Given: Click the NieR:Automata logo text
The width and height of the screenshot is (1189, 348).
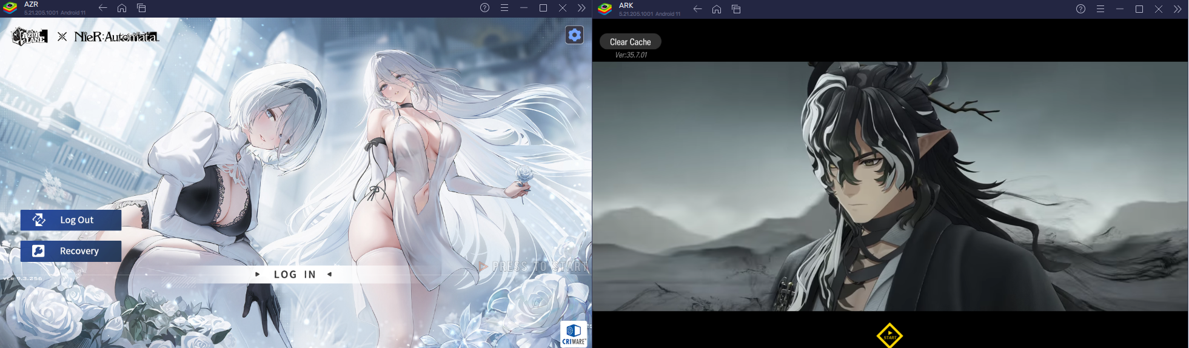Looking at the screenshot, I should click(116, 37).
